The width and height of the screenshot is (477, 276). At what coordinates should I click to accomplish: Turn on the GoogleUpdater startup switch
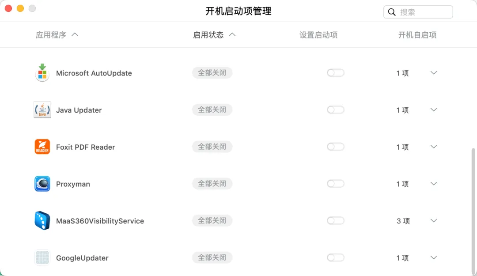[336, 258]
